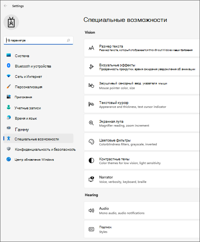This screenshot has height=242, width=200.
Task: Click 'Colorblindness filters, grayscale, inverted' text
Action: click(x=128, y=144)
